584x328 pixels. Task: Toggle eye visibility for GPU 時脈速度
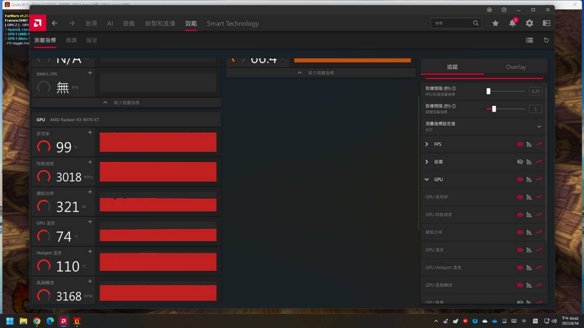click(520, 214)
